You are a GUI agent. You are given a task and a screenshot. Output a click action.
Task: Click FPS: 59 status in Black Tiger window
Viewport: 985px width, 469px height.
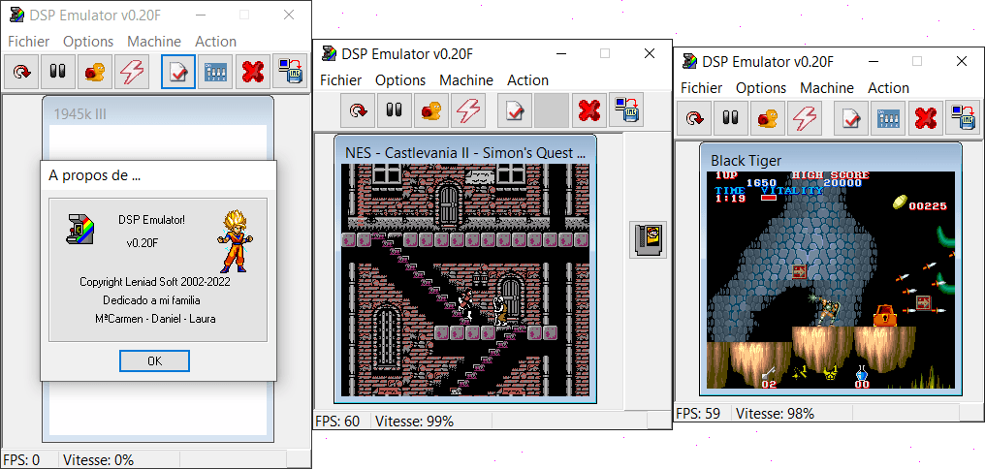pos(698,413)
